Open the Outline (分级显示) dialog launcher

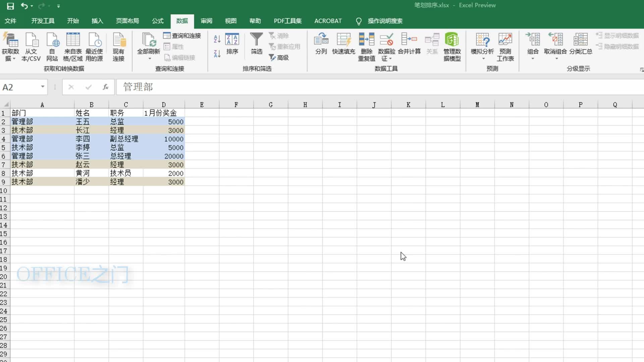click(641, 70)
